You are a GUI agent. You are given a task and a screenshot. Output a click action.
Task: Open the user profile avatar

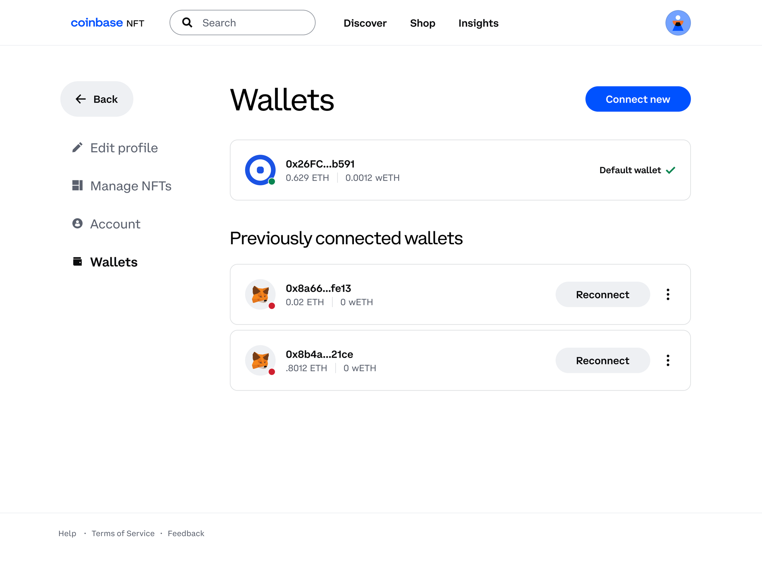pyautogui.click(x=678, y=23)
